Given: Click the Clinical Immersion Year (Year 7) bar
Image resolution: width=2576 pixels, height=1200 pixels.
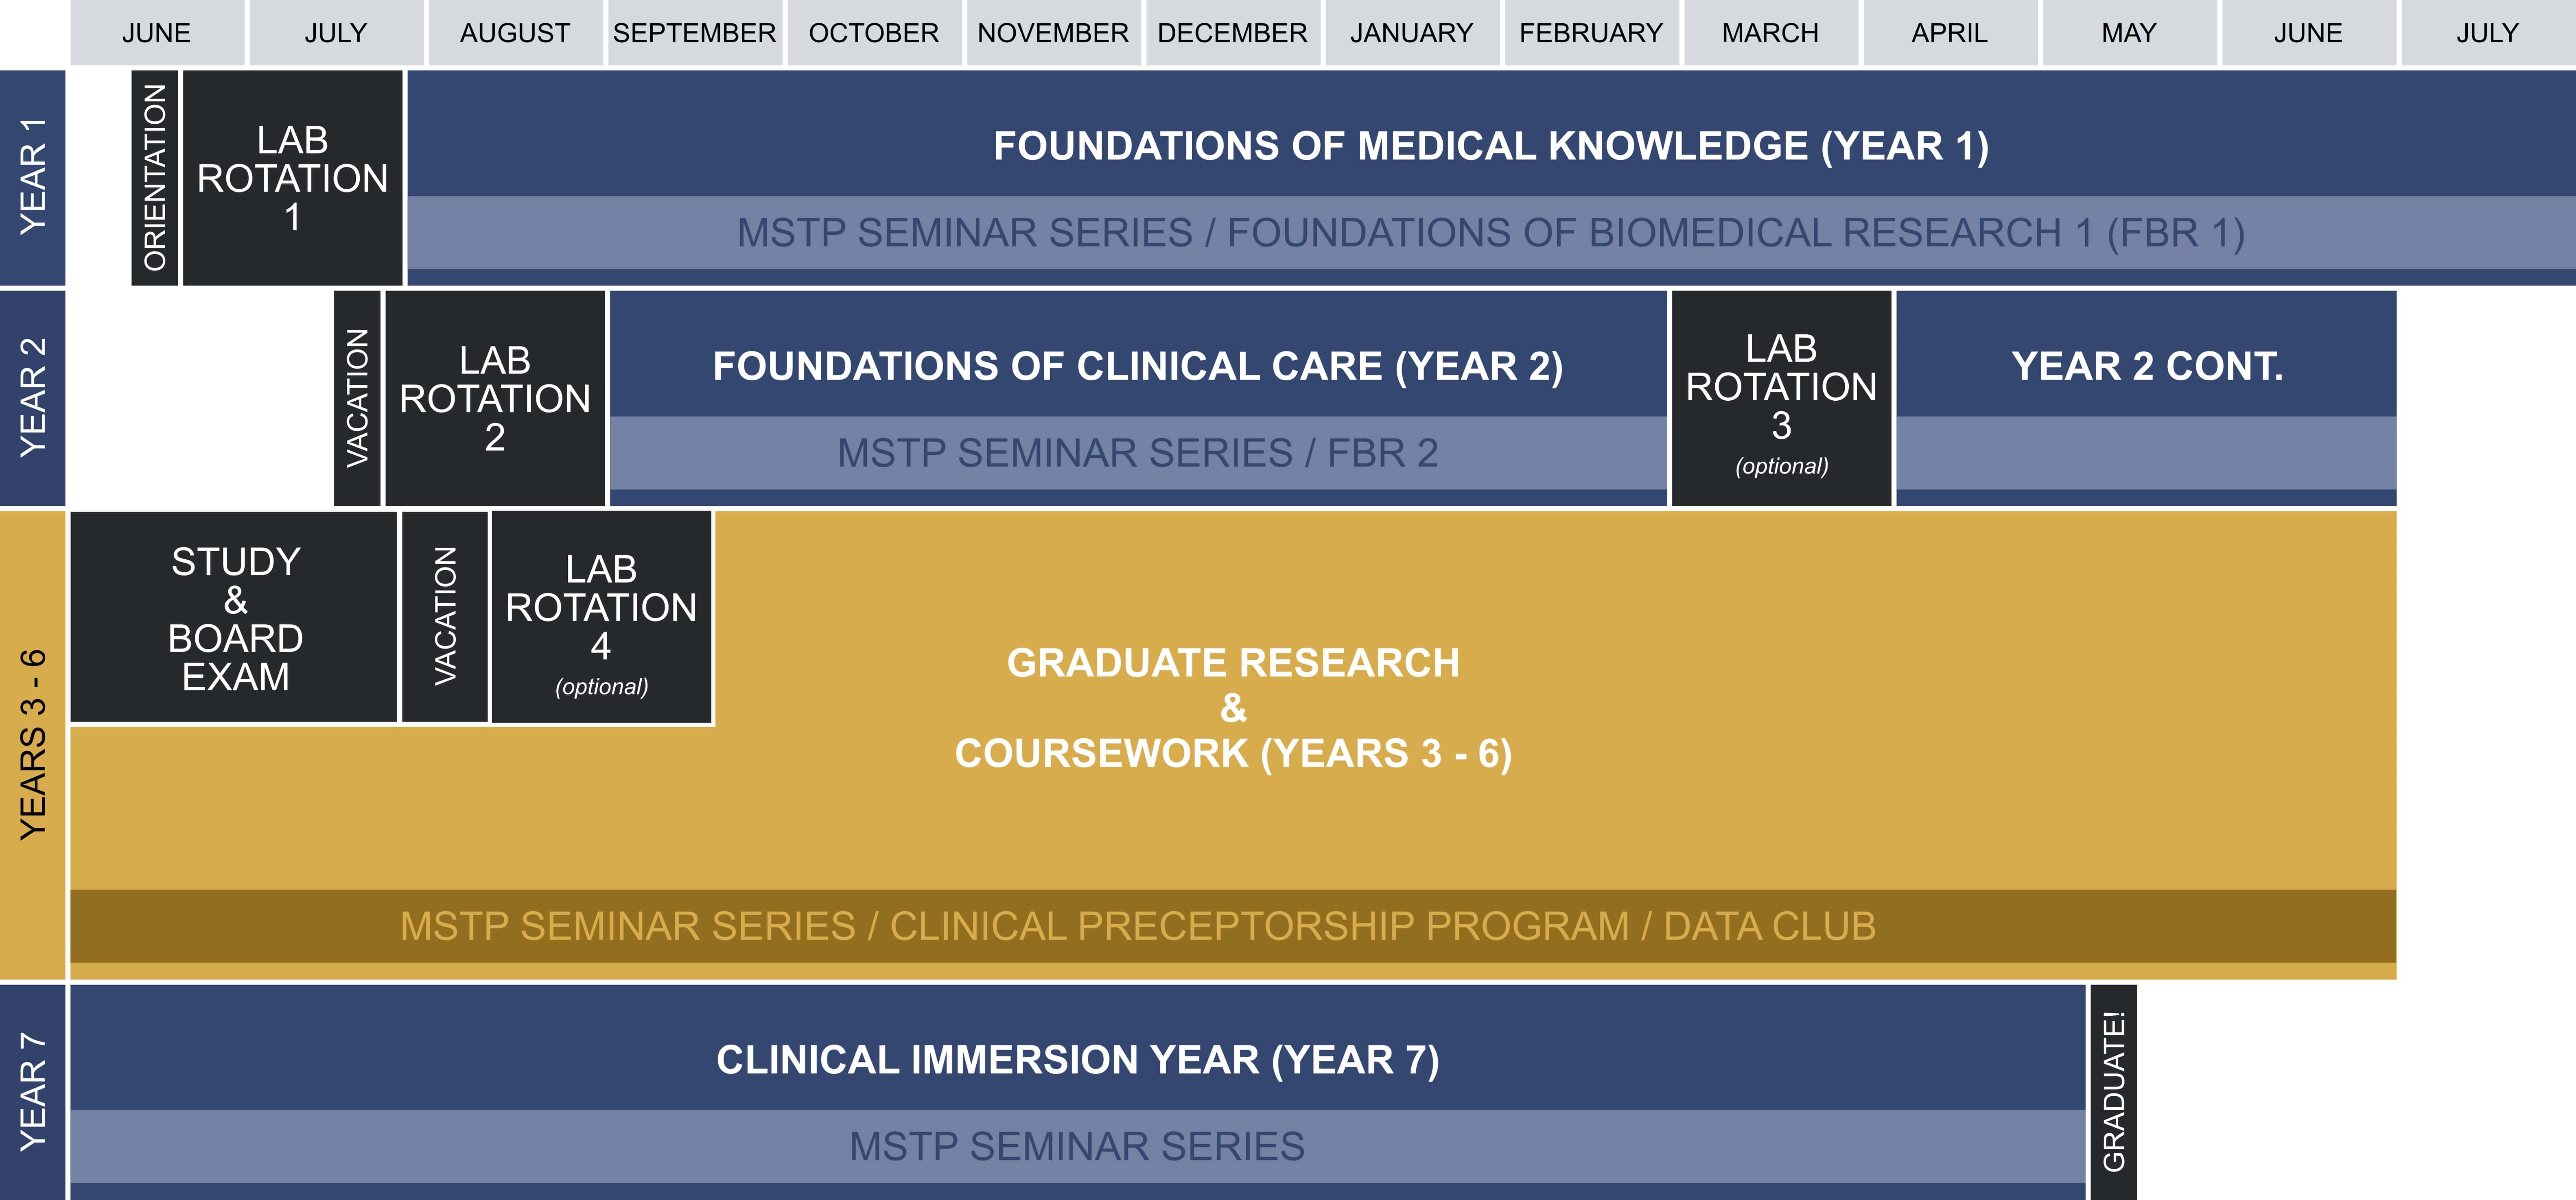Looking at the screenshot, I should pos(1077,1059).
